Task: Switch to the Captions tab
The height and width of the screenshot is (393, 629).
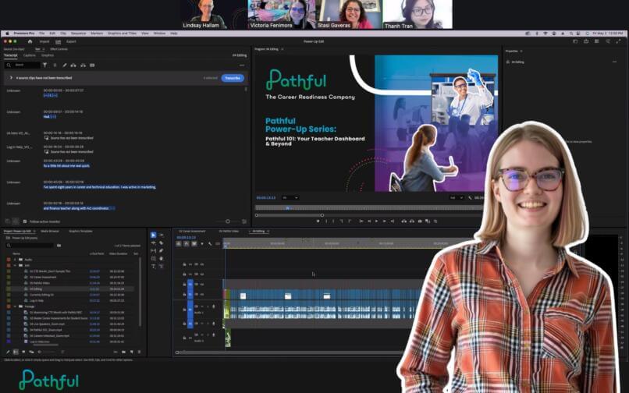Action: pyautogui.click(x=30, y=55)
